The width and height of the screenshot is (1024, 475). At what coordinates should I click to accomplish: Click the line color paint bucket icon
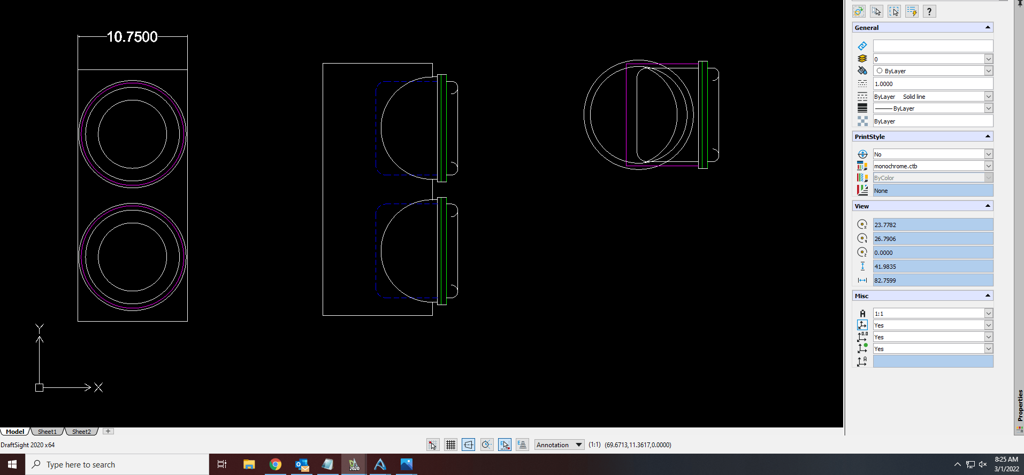click(862, 71)
